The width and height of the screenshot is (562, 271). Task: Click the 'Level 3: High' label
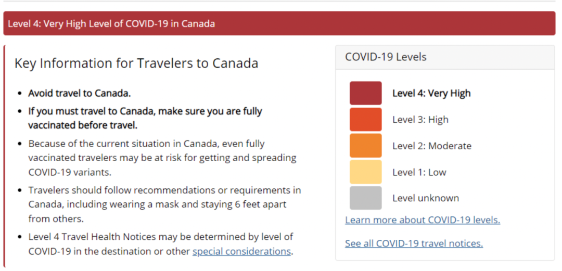(x=420, y=120)
